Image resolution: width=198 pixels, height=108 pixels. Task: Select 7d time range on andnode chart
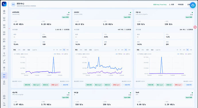pyautogui.click(x=64, y=50)
